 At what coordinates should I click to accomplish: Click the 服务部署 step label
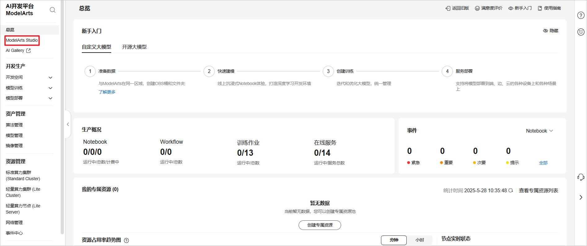464,71
